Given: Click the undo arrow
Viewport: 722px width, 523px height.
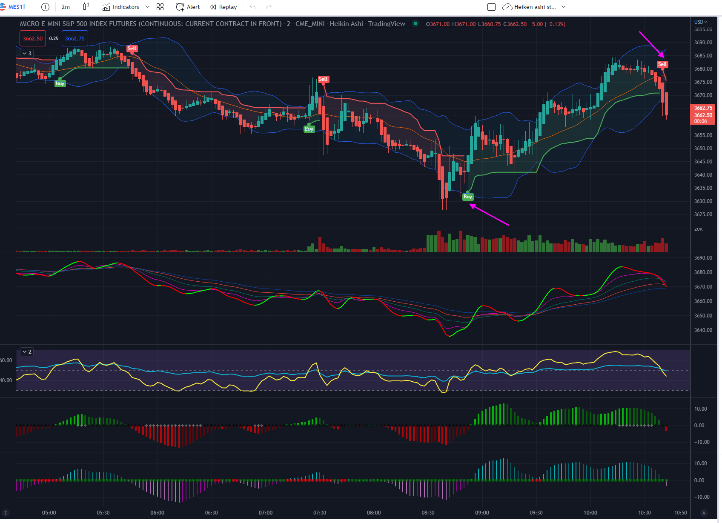Looking at the screenshot, I should coord(253,7).
